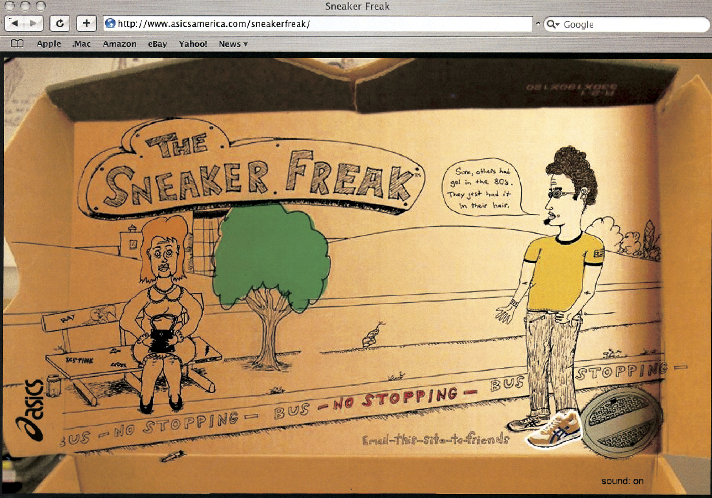Open the Yahoo! bookmark
The height and width of the screenshot is (498, 712).
tap(193, 44)
